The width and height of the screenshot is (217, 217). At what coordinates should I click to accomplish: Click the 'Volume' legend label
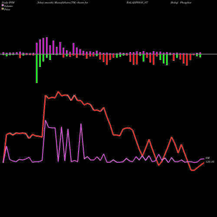(x=8, y=6)
